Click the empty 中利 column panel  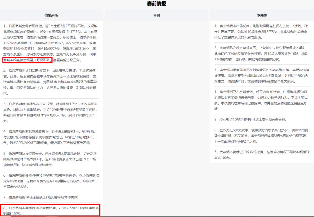(157, 116)
